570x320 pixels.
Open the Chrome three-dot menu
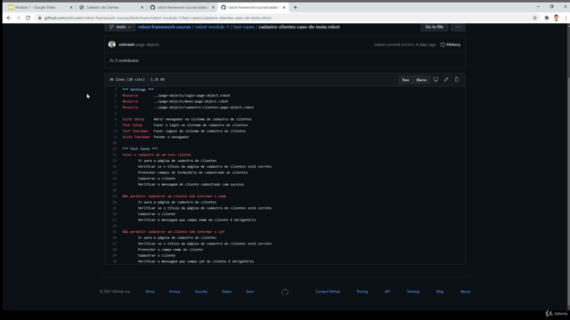click(x=566, y=18)
